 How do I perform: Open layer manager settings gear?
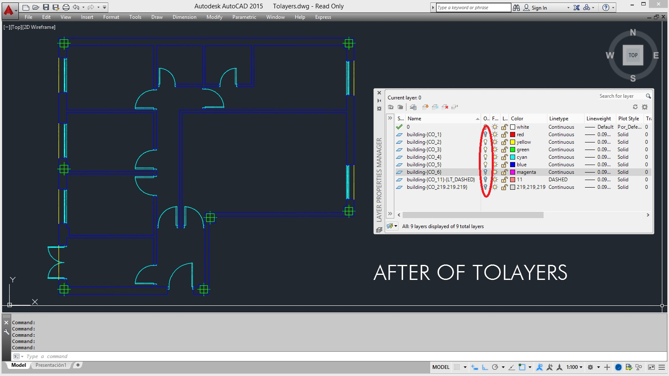point(645,107)
